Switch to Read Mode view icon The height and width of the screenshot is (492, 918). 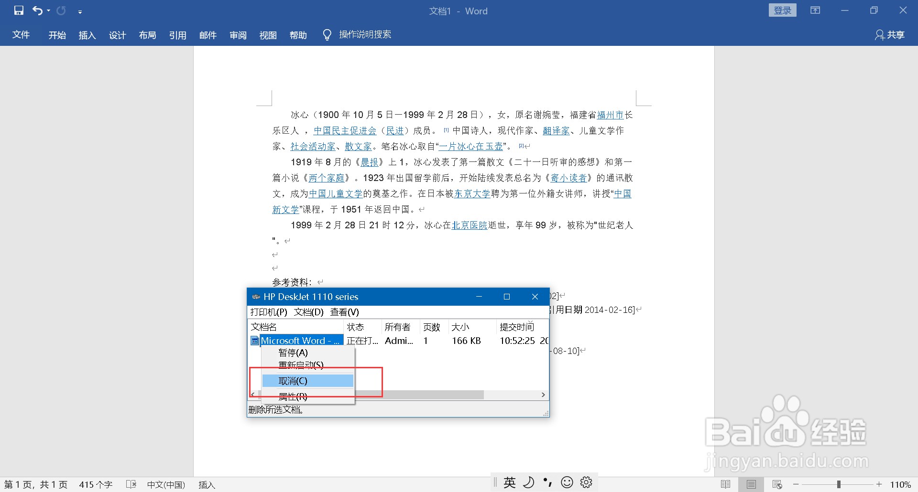click(x=725, y=484)
